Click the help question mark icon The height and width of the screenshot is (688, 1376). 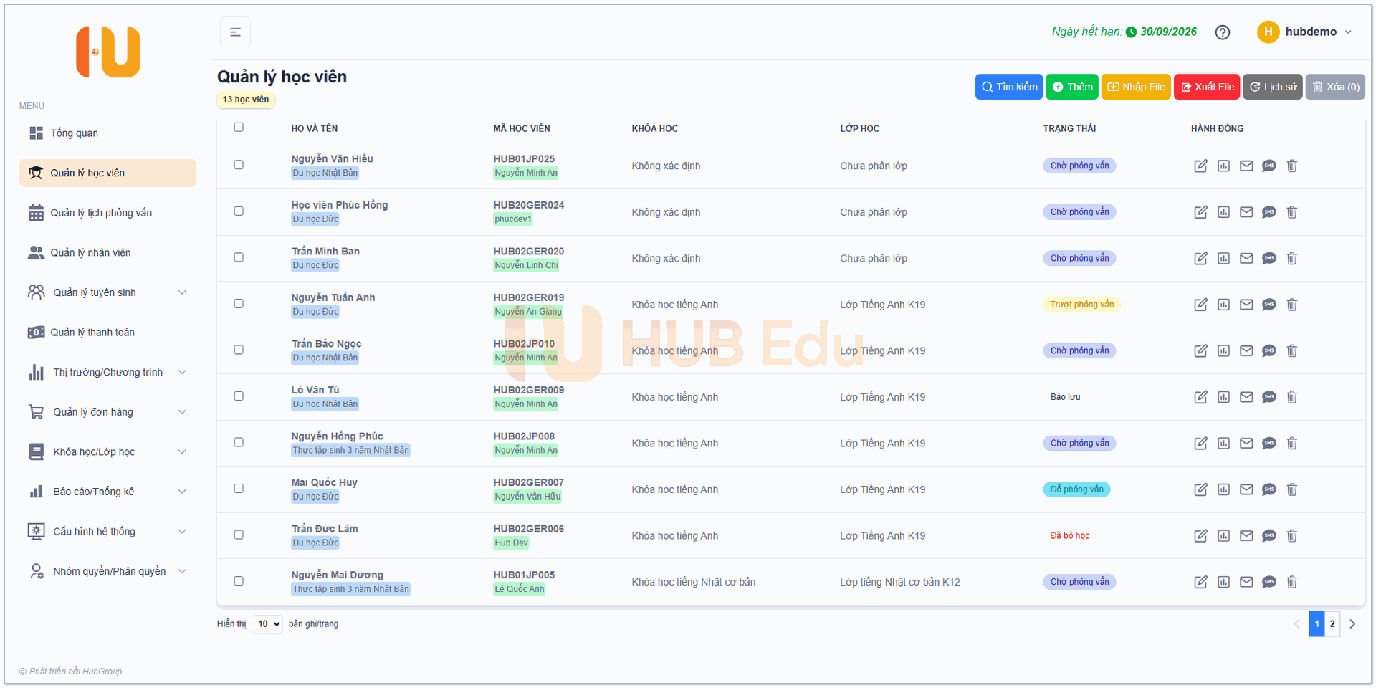(x=1223, y=32)
